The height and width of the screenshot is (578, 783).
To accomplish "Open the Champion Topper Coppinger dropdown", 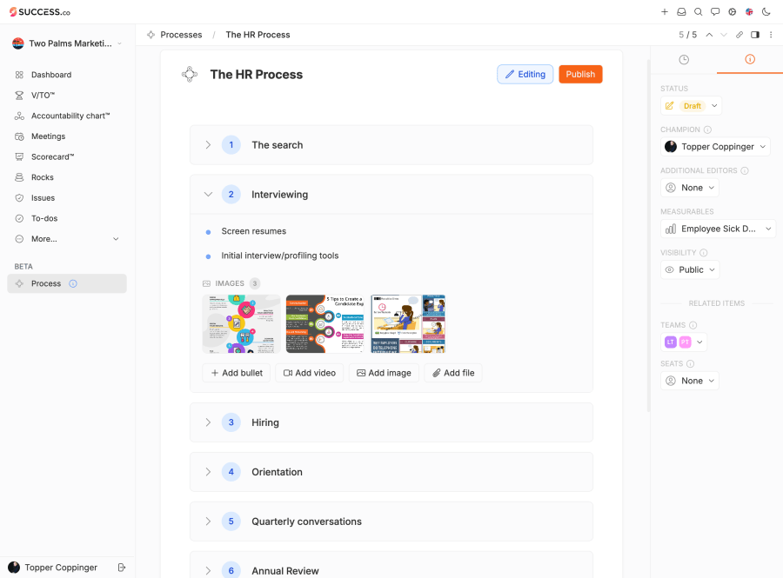I will click(x=715, y=147).
